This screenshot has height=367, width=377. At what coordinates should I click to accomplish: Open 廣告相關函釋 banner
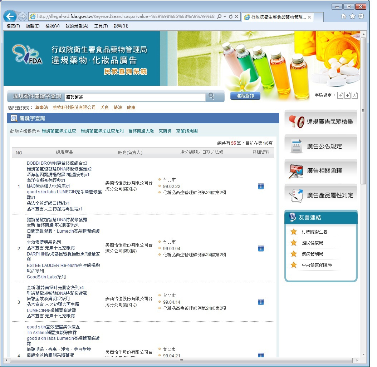point(321,170)
